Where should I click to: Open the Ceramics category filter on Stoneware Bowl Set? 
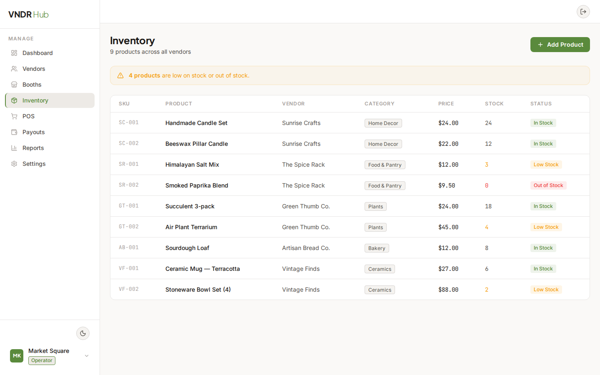point(380,290)
